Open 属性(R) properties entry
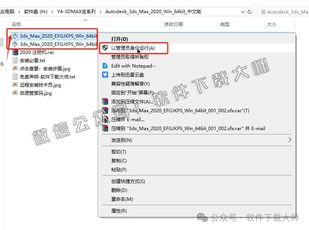The image size is (309, 230). pyautogui.click(x=119, y=211)
